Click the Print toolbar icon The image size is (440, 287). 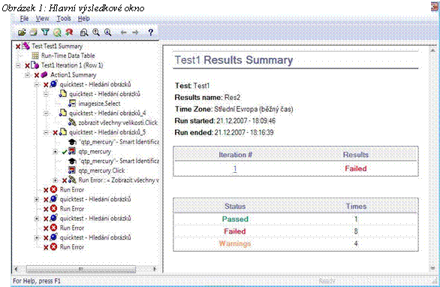click(33, 32)
